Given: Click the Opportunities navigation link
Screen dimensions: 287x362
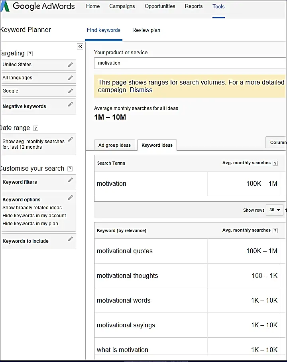Looking at the screenshot, I should pos(160,6).
